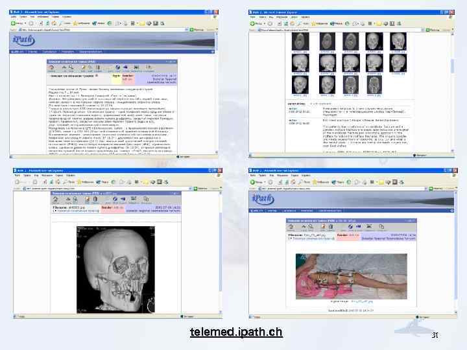Click magnifier search icon in case-text window iPath toolbar
This screenshot has height=350, width=467.
[x=71, y=68]
